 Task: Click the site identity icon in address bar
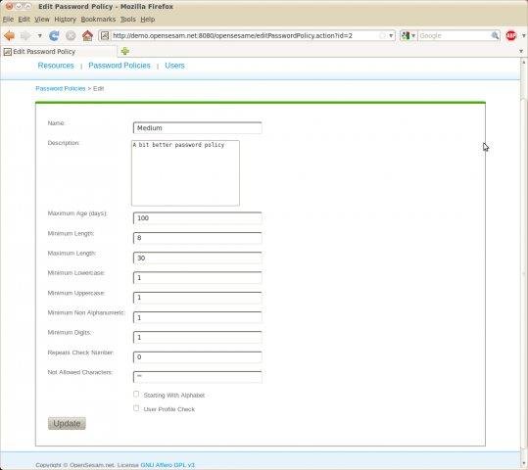[105, 35]
